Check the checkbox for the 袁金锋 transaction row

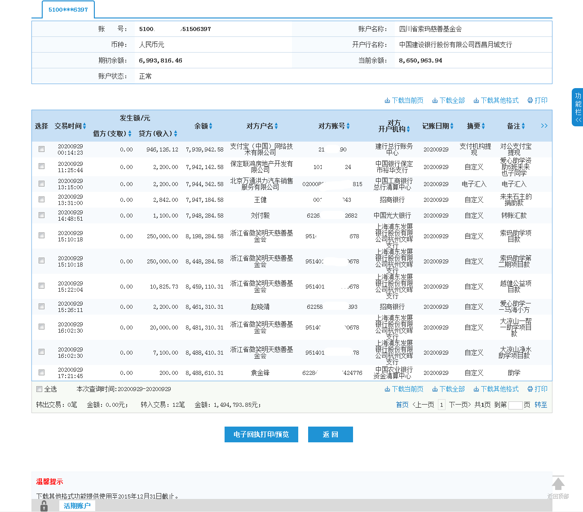point(41,372)
